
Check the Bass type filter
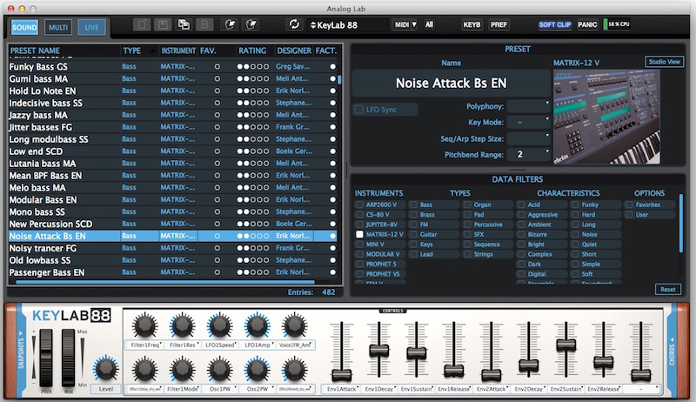tap(414, 204)
